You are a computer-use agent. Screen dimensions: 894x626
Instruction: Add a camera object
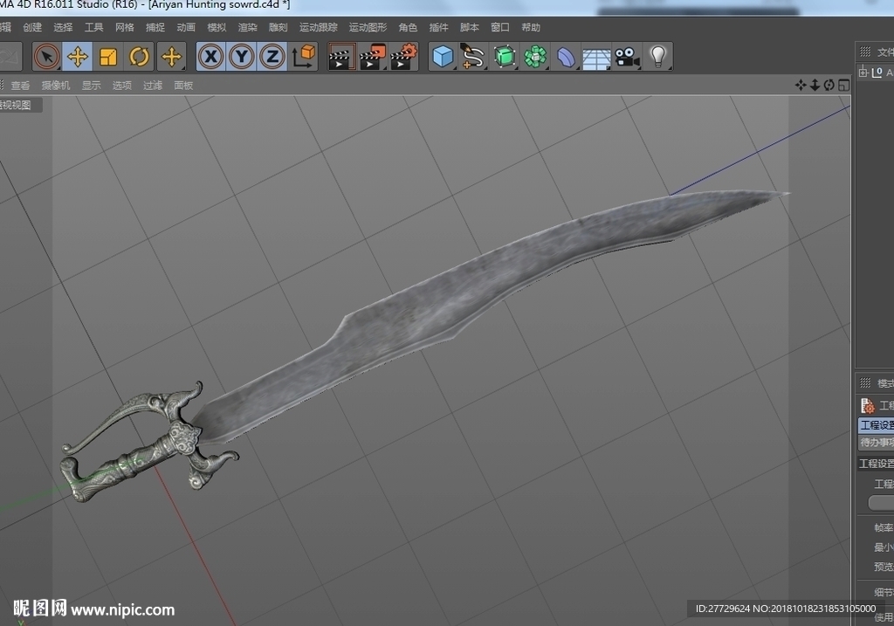(x=627, y=57)
